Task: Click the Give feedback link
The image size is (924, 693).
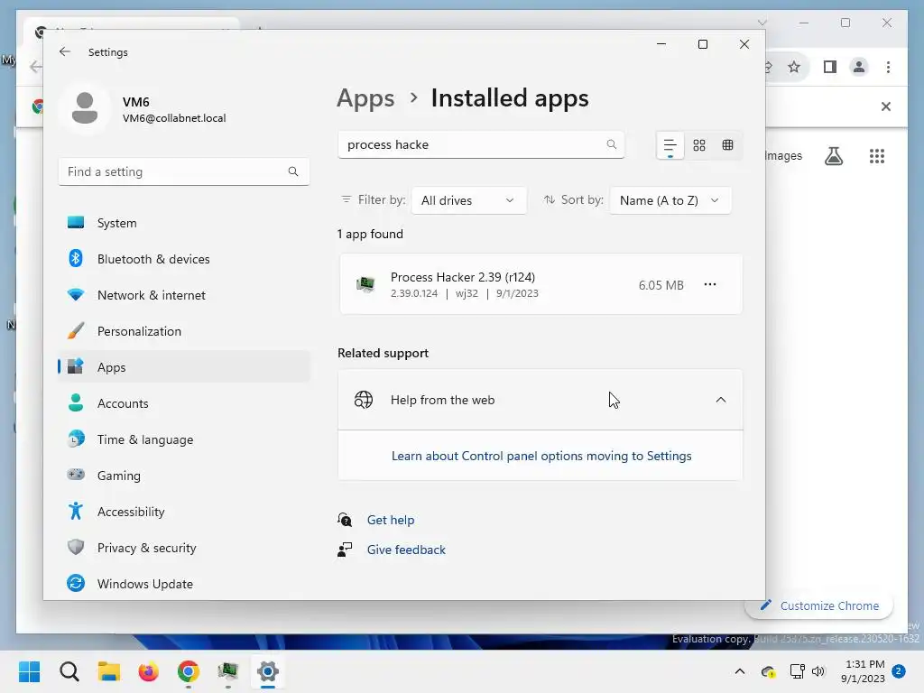Action: click(406, 550)
